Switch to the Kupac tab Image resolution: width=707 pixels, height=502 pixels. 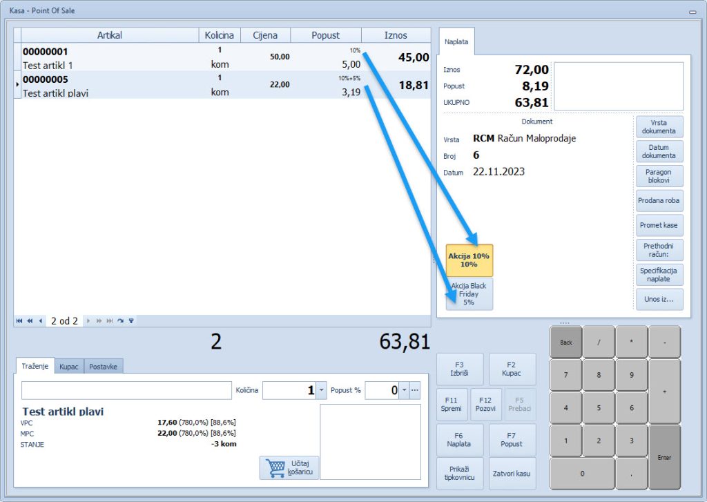tap(68, 367)
